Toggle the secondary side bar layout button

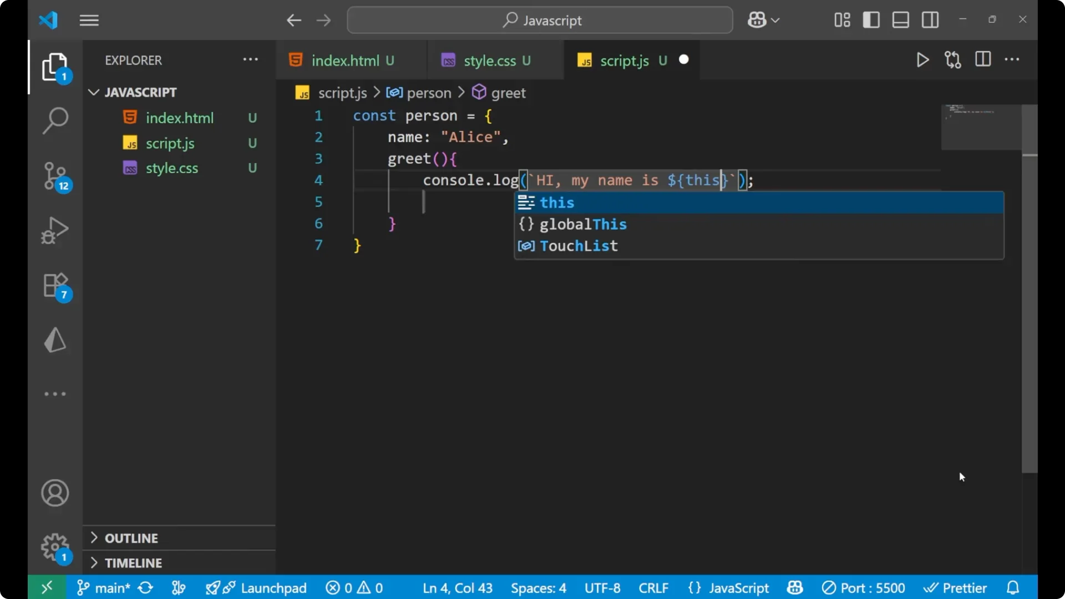[930, 21]
